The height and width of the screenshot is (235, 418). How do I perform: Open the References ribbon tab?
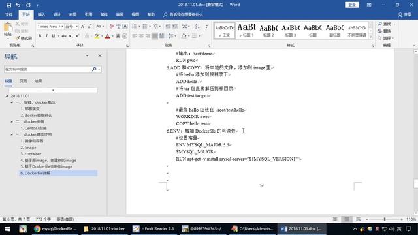89,14
